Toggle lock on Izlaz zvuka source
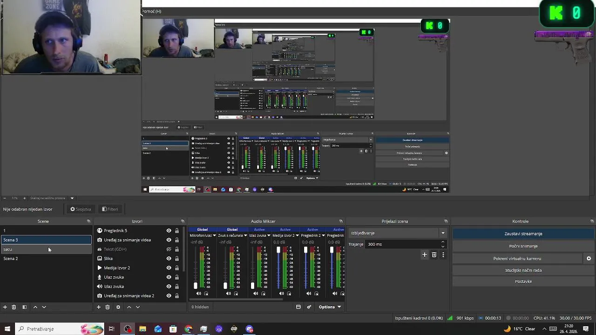The height and width of the screenshot is (335, 596). pos(177,287)
